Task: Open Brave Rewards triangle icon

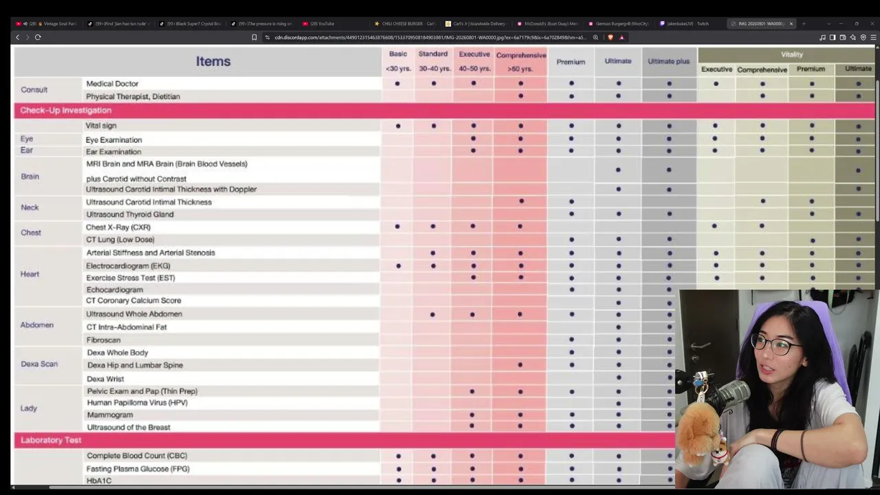Action: click(621, 37)
